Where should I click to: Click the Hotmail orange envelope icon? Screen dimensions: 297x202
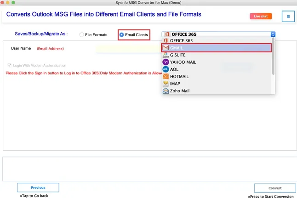pos(166,76)
